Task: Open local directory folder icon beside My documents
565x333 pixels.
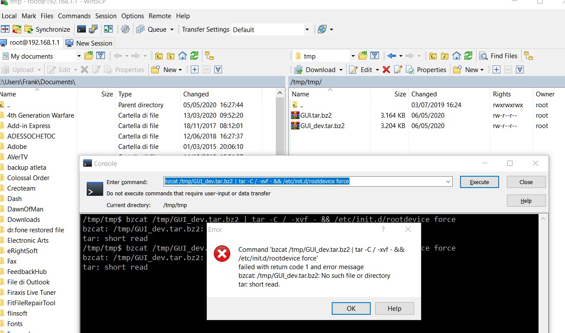Action: coord(89,56)
